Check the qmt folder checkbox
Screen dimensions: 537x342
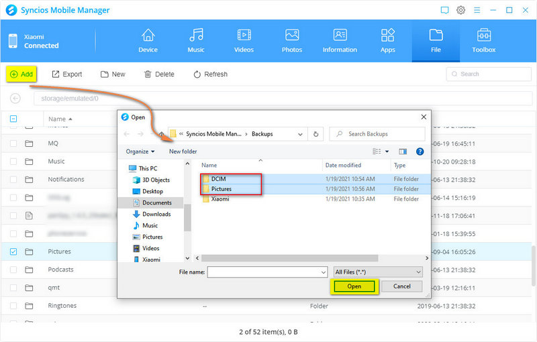pyautogui.click(x=13, y=288)
